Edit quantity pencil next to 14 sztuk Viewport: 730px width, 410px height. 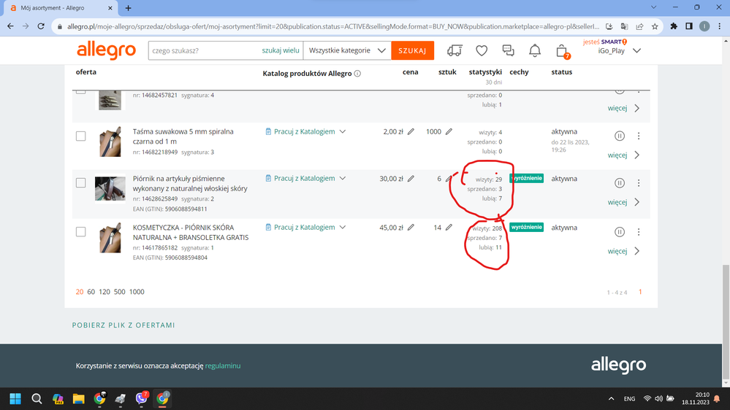pyautogui.click(x=449, y=228)
